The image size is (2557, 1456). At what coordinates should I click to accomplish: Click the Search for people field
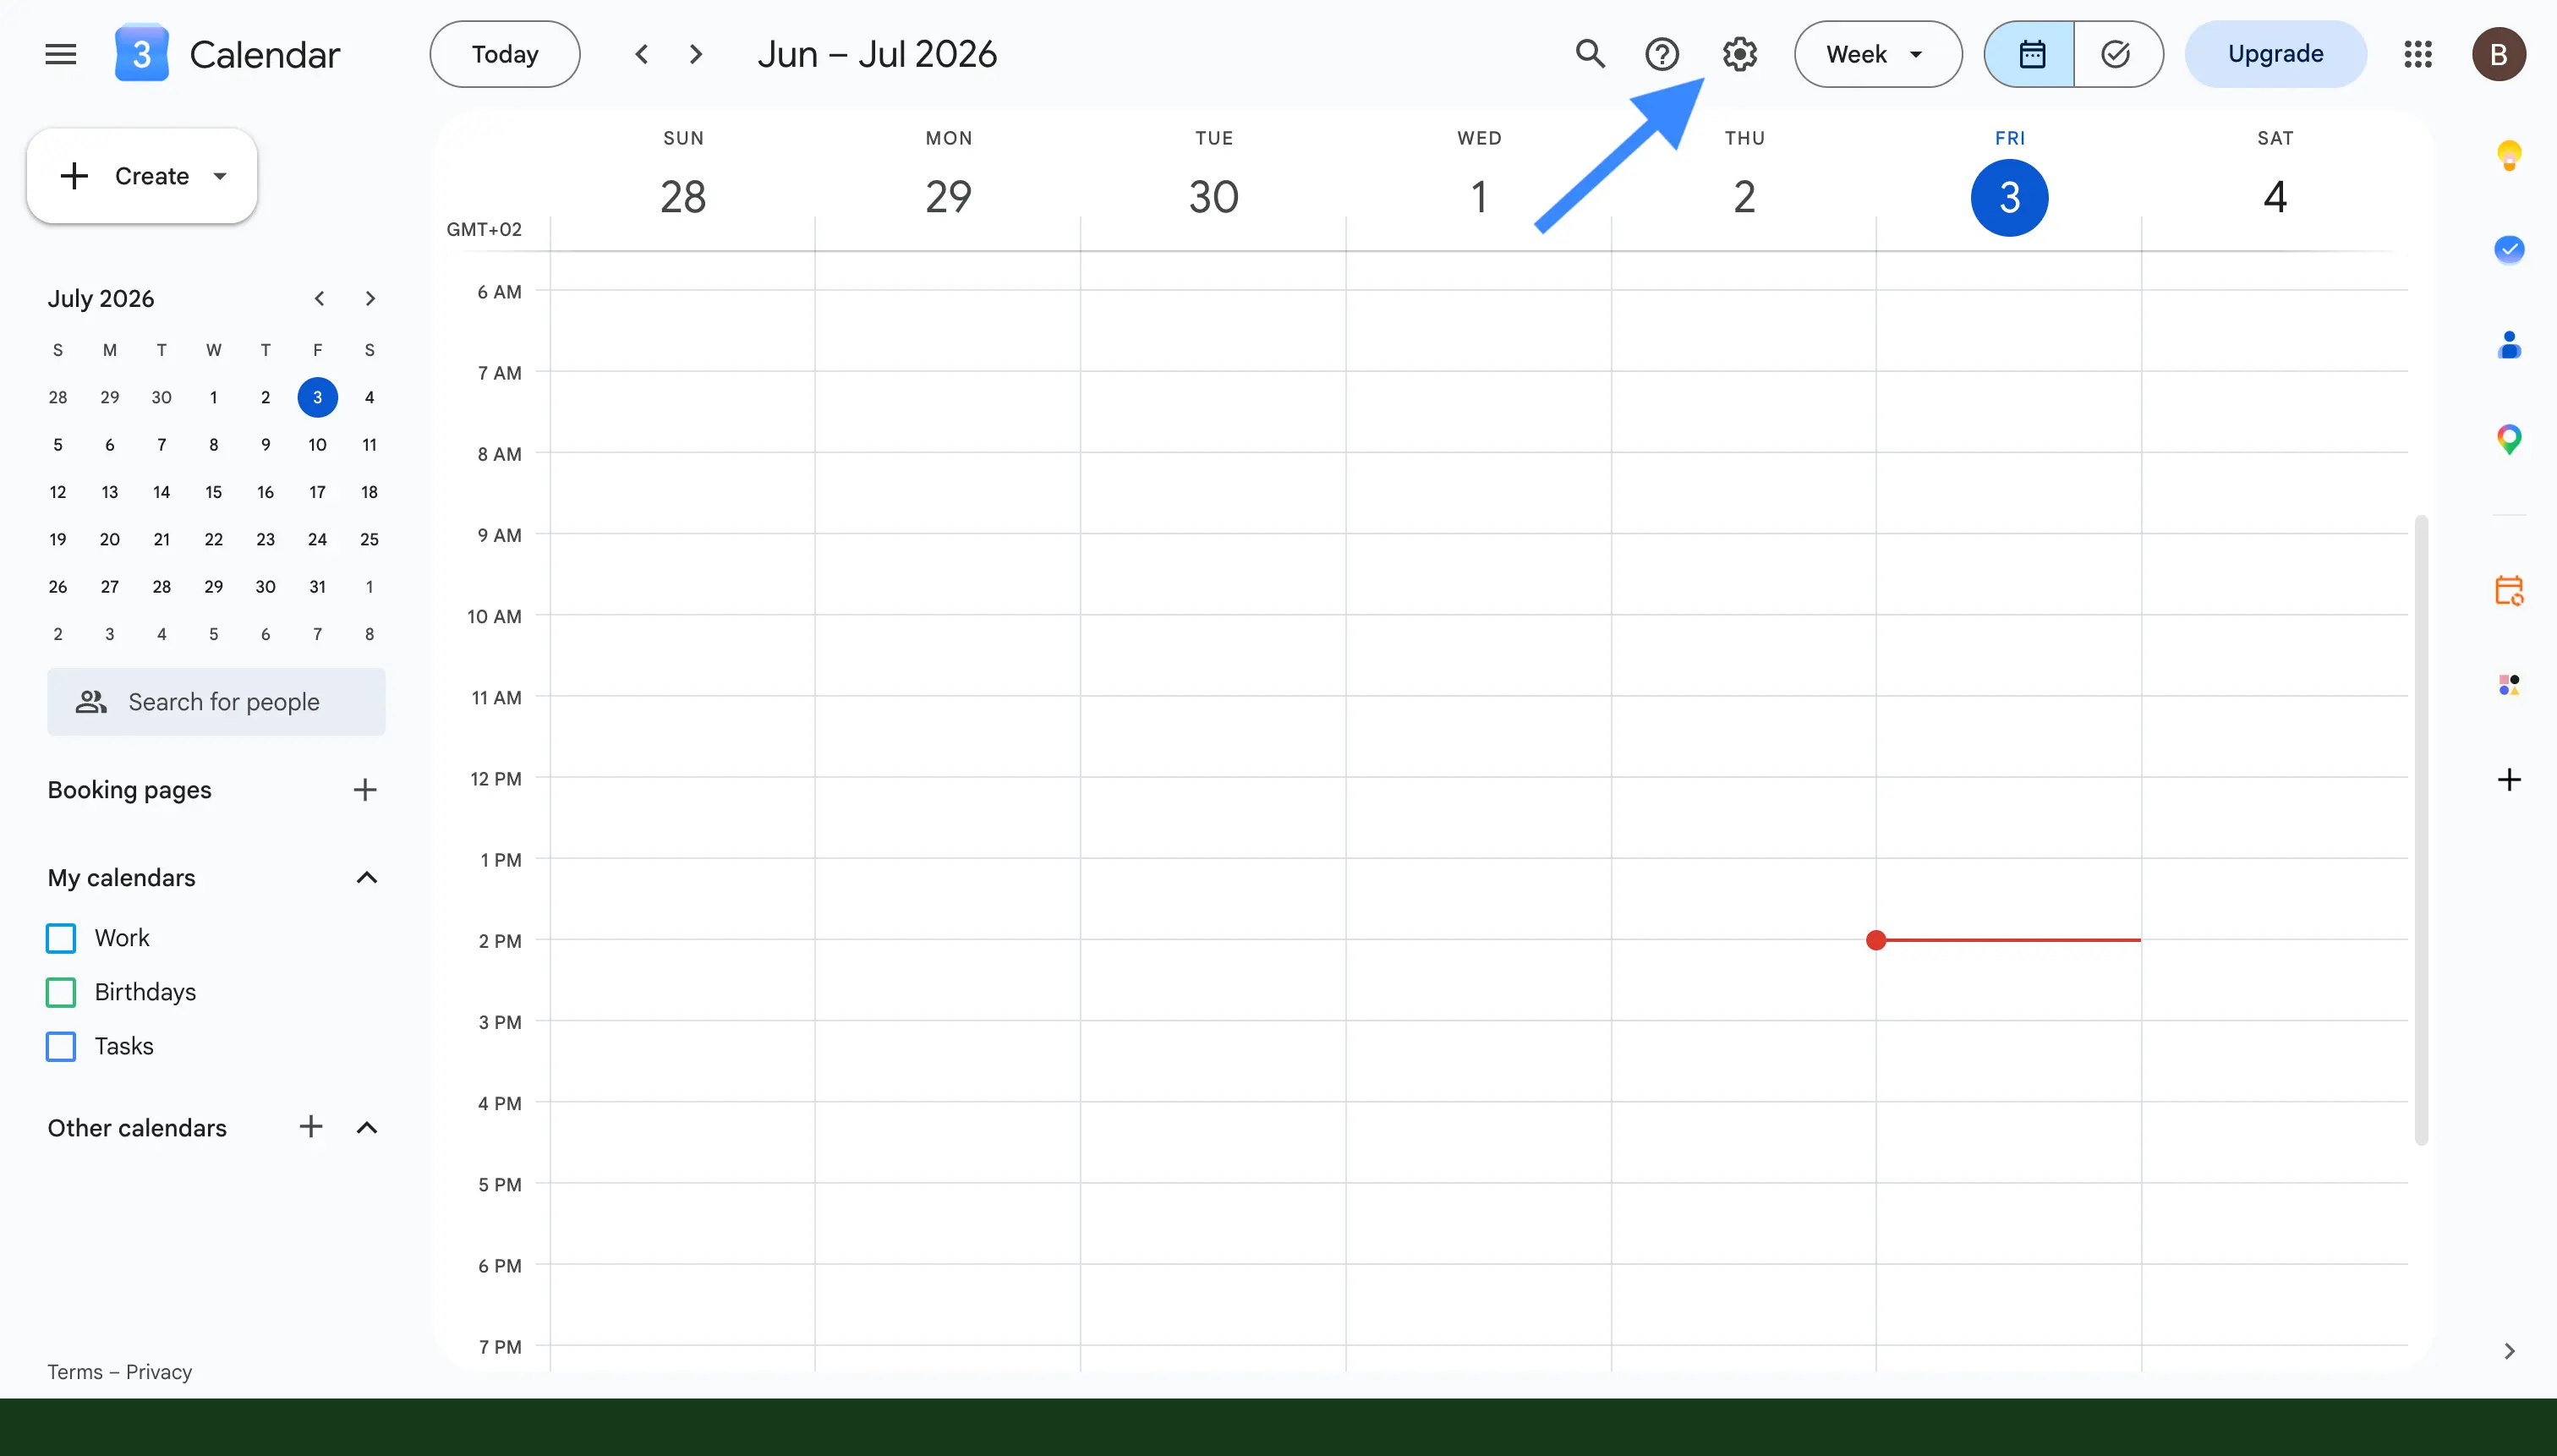(216, 702)
